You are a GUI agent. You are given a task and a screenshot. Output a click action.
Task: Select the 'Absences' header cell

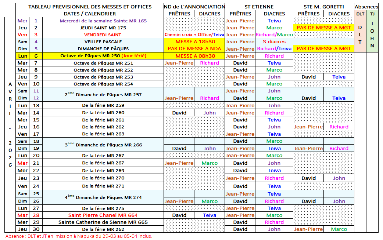[x=366, y=7]
